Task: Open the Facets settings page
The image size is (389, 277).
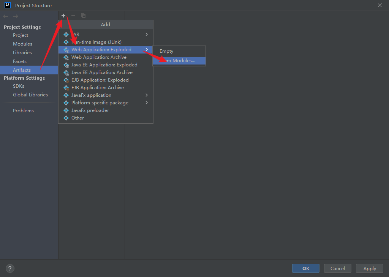Action: (29, 61)
